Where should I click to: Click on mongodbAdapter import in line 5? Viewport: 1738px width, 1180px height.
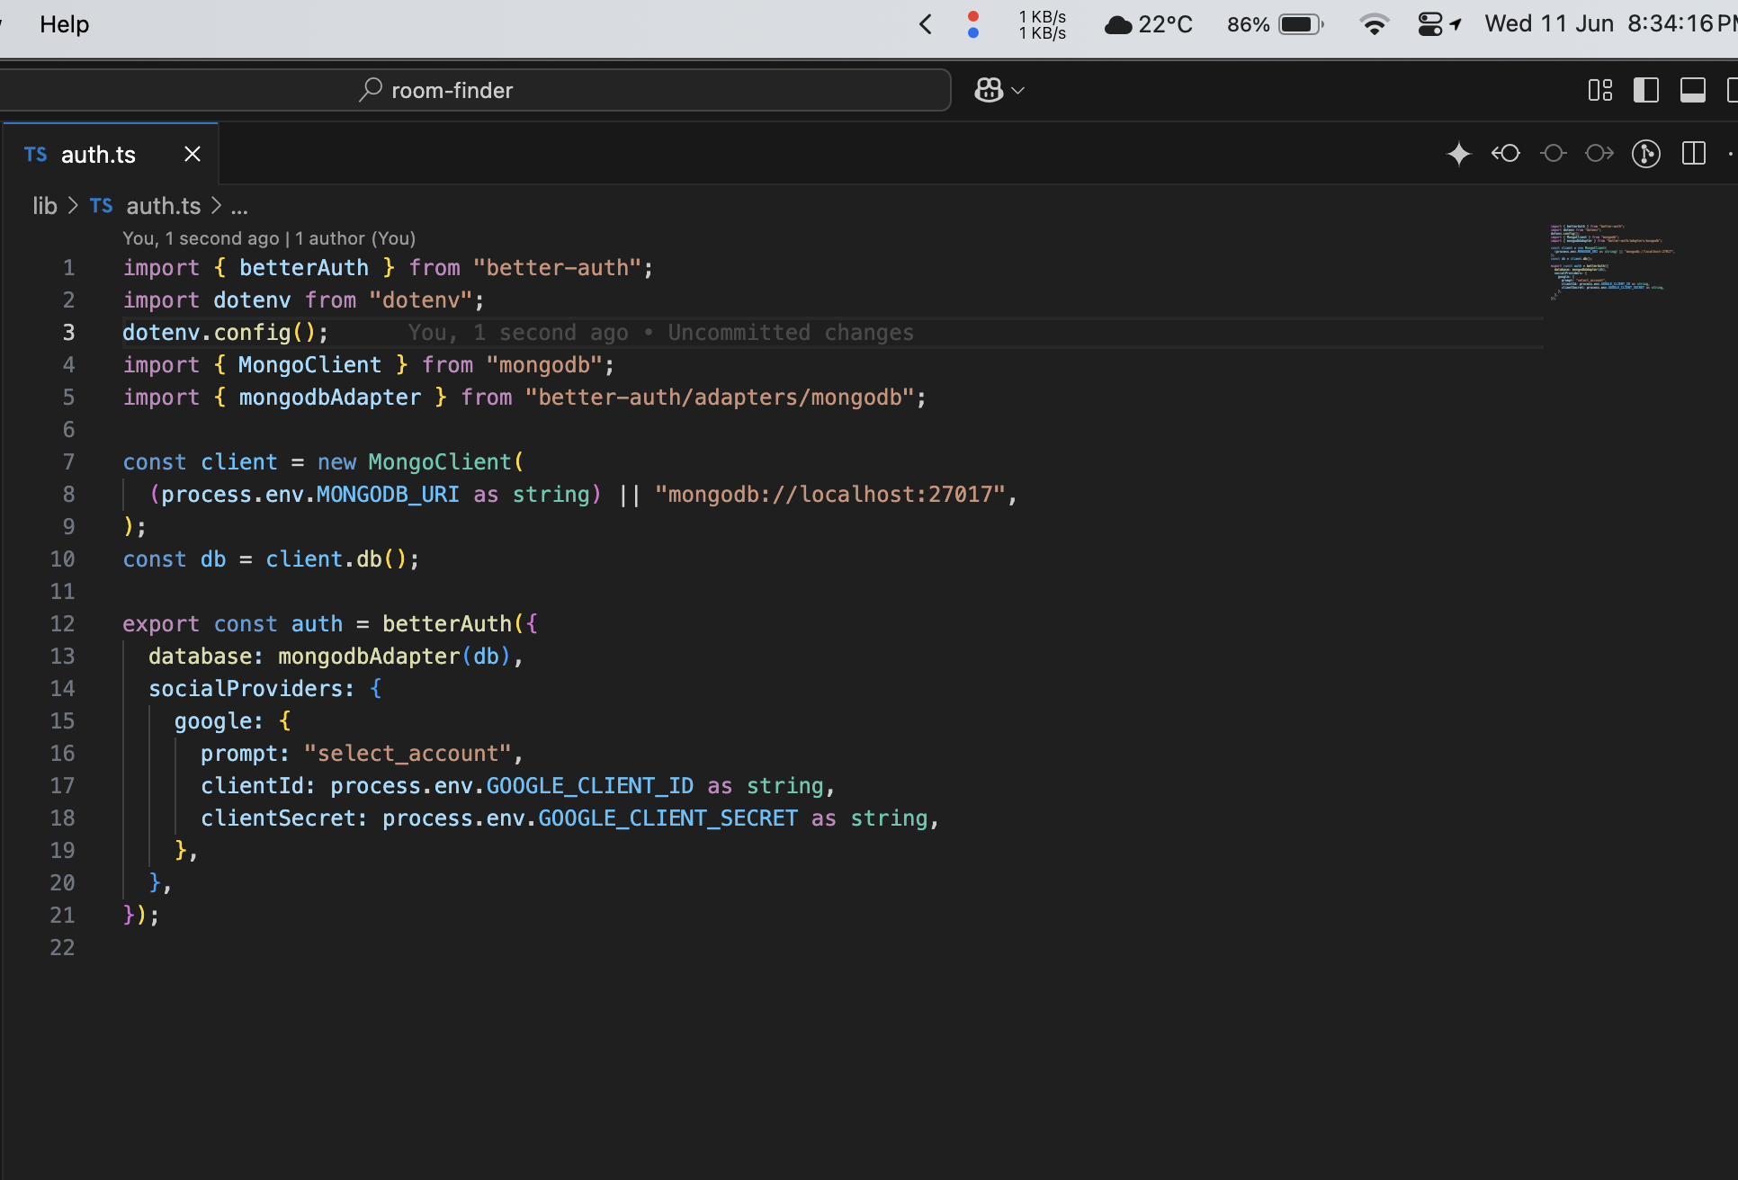point(330,398)
